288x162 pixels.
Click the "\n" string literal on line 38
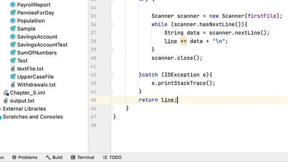219,41
